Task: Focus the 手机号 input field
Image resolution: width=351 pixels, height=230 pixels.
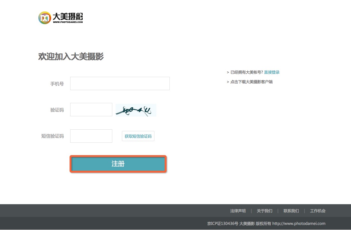Action: [x=120, y=83]
